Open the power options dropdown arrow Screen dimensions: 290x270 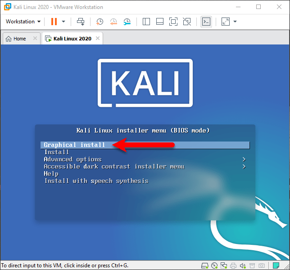coord(63,22)
